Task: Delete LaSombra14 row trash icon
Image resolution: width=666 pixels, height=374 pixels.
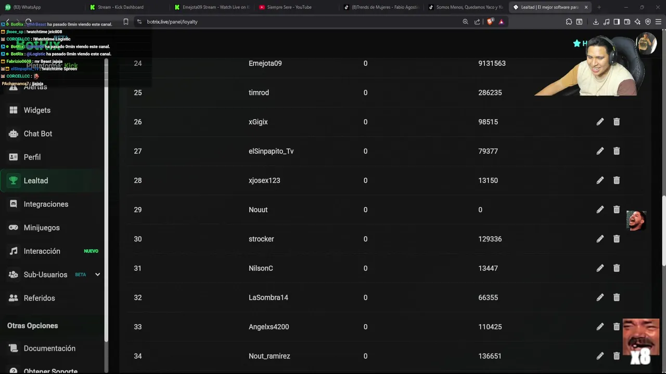Action: 617,297
